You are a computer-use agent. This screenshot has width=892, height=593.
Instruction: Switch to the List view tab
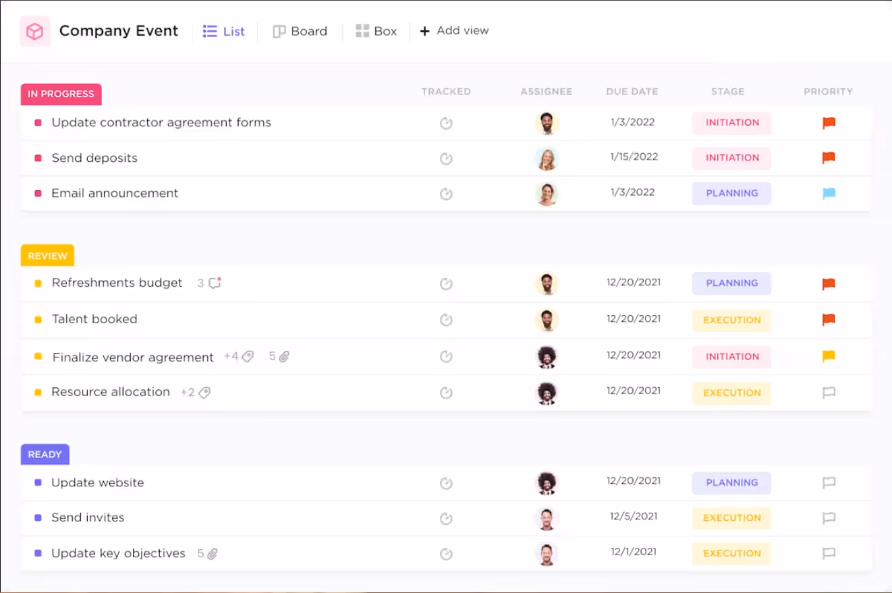coord(224,31)
